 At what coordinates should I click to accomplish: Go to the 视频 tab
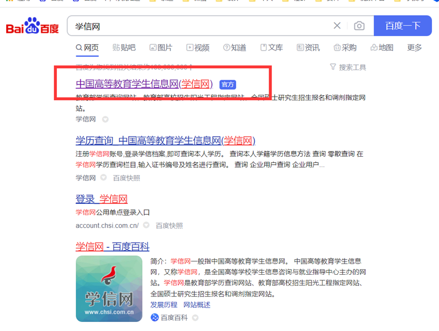click(x=198, y=48)
